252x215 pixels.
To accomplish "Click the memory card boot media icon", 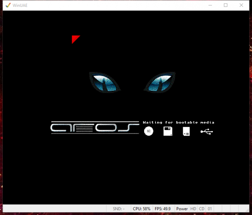I will [186, 131].
